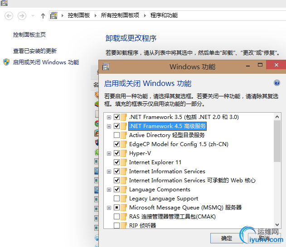This screenshot has height=247, width=286.
Task: Click 确定 button
Action: pyautogui.click(x=227, y=238)
